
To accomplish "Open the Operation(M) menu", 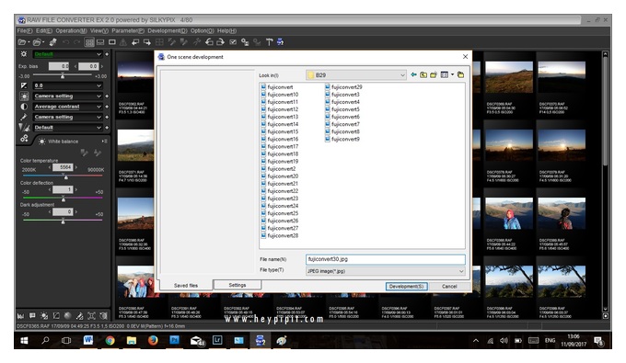I will coord(71,30).
